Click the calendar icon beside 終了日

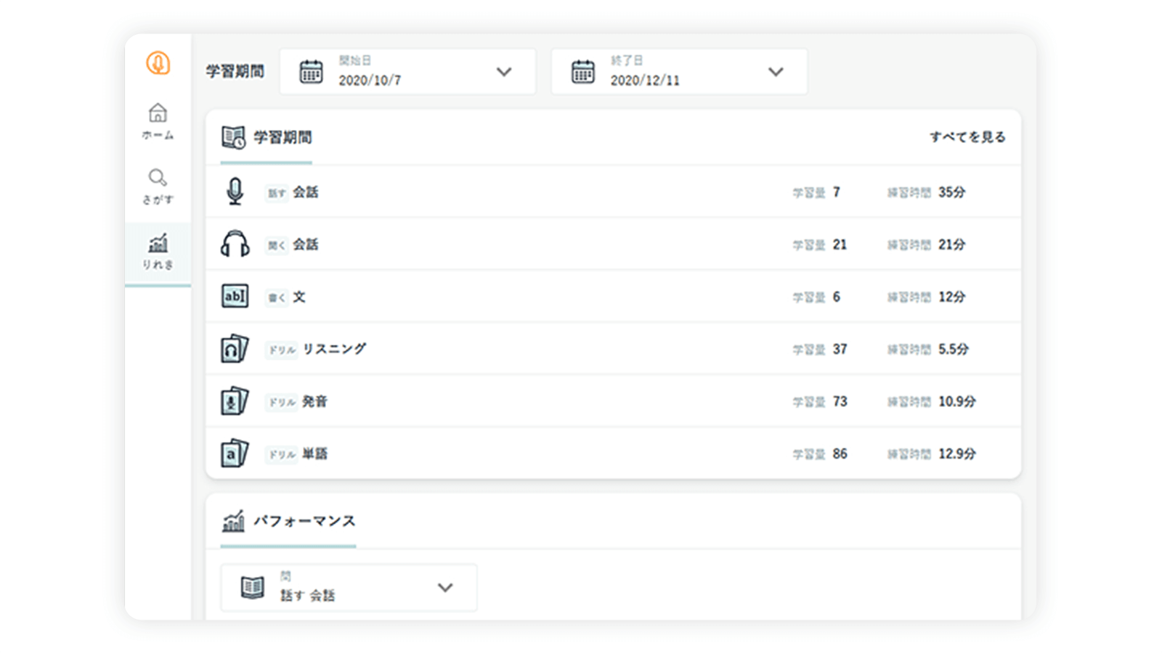point(582,71)
